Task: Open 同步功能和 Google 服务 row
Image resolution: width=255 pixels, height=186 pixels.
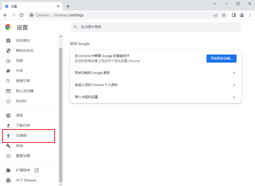Action: [x=156, y=73]
